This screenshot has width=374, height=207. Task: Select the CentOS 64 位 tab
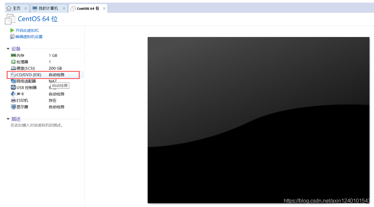pyautogui.click(x=88, y=8)
